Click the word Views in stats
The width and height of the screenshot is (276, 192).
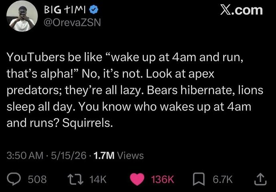(x=130, y=156)
